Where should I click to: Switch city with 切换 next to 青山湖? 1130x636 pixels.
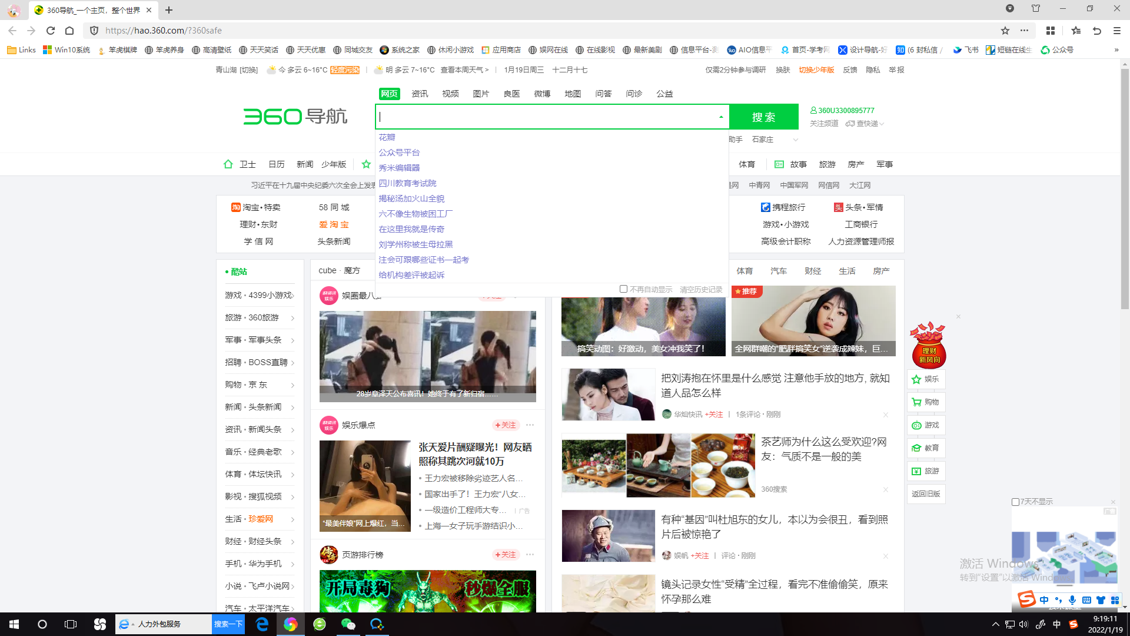point(249,70)
